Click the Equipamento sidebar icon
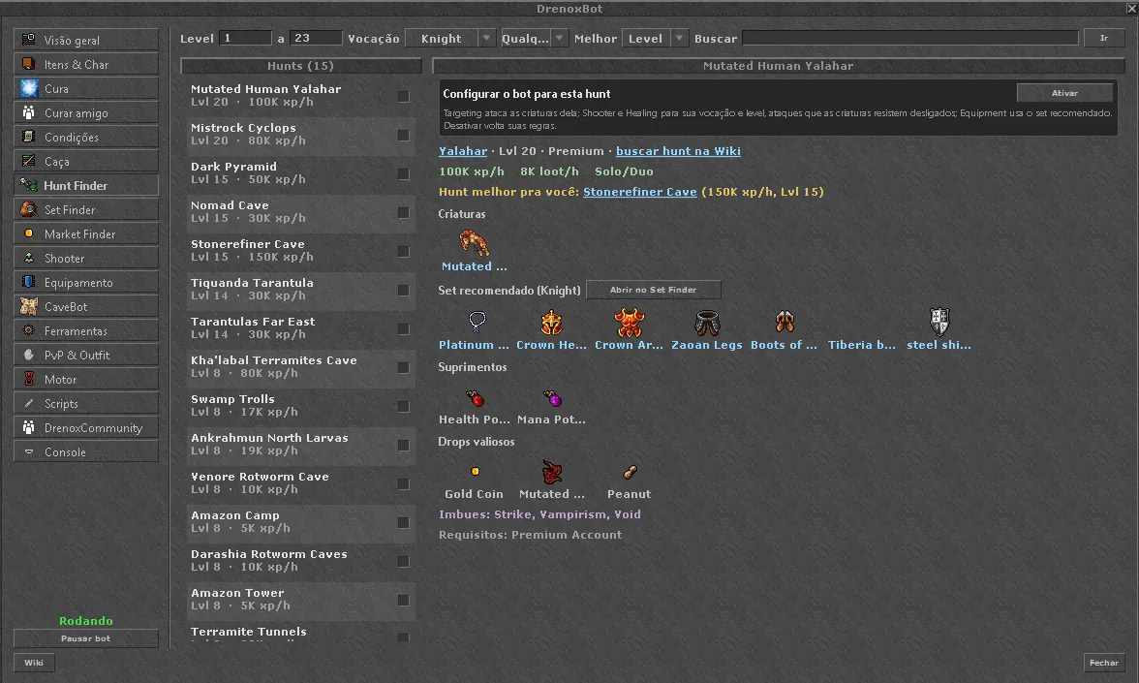Viewport: 1139px width, 683px height. coord(28,282)
